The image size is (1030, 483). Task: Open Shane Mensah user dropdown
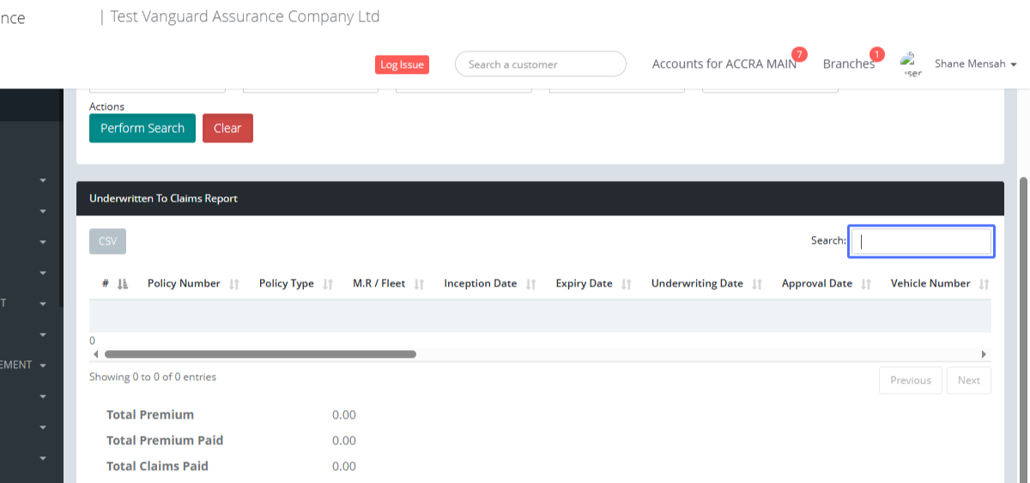(x=975, y=64)
